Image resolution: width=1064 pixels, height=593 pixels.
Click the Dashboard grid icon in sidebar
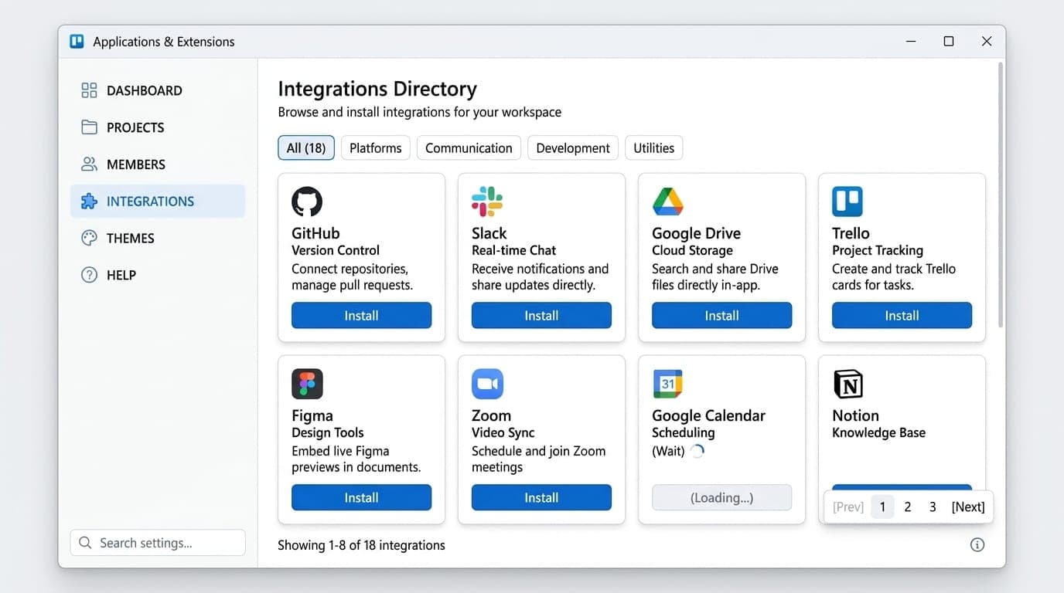89,90
